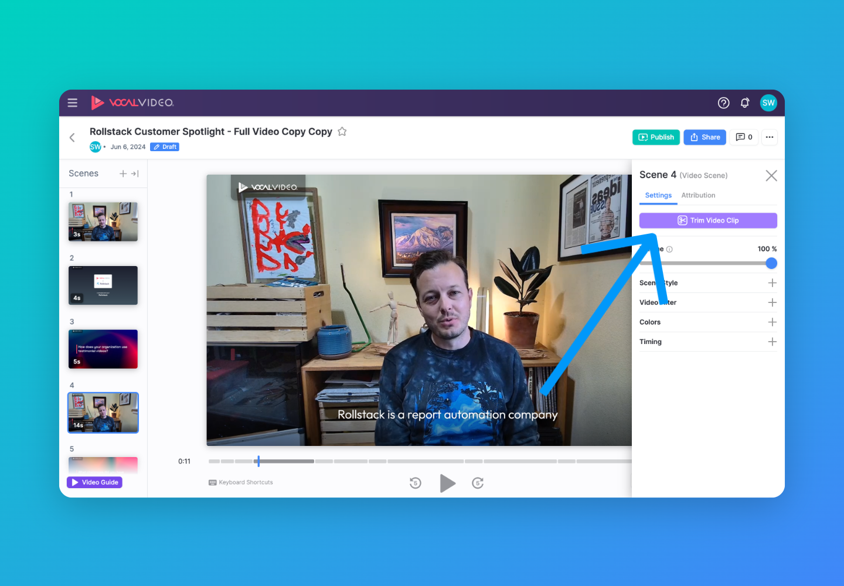The height and width of the screenshot is (586, 844).
Task: Adjust the volume slider handle
Action: [771, 263]
